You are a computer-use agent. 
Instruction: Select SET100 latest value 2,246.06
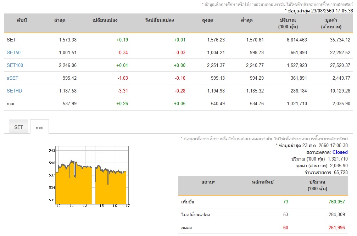coord(68,65)
